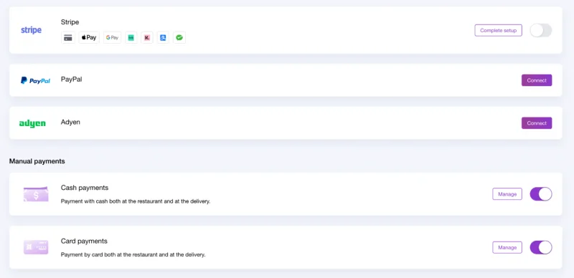The width and height of the screenshot is (574, 278).
Task: Click the blue Alipay icon
Action: point(163,37)
